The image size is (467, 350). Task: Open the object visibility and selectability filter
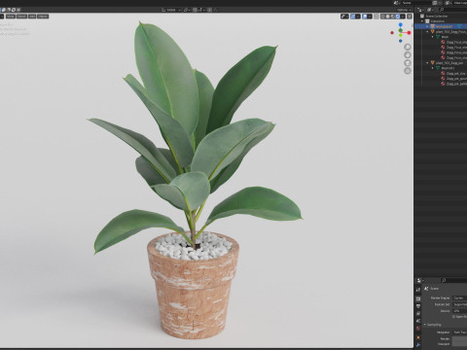click(344, 17)
